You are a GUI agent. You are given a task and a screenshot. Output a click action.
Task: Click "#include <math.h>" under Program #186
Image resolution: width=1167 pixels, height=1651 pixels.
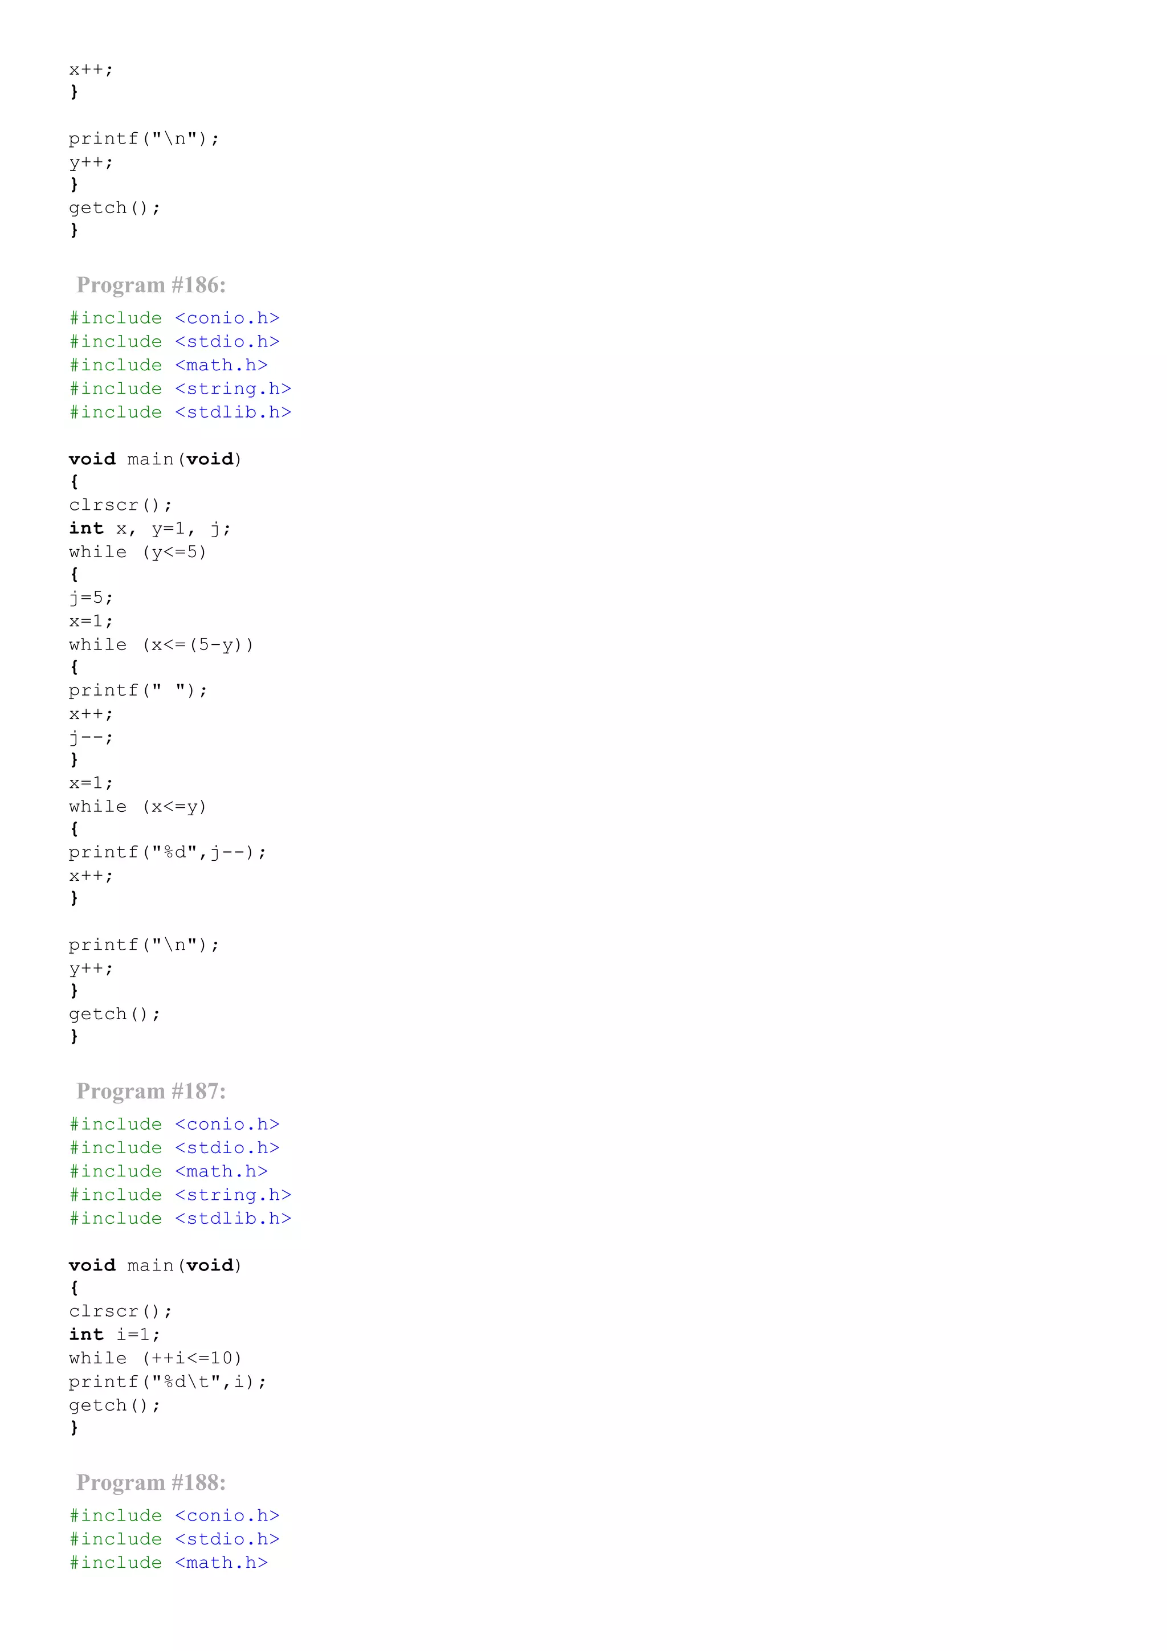(169, 366)
